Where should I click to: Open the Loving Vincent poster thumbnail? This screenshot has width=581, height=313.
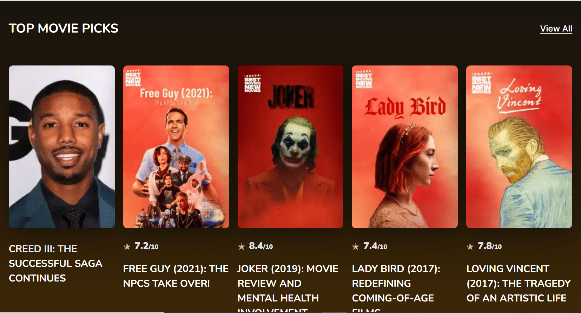pos(519,147)
